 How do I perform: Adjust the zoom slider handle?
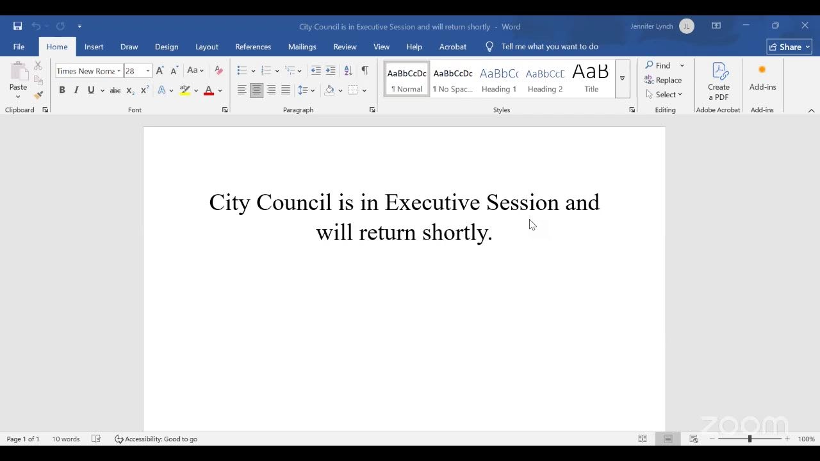click(x=750, y=439)
